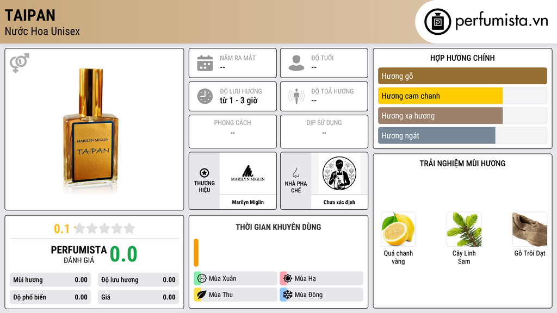The width and height of the screenshot is (557, 313).
Task: Select the Quả chanh vàng lemon note image
Action: [x=398, y=229]
